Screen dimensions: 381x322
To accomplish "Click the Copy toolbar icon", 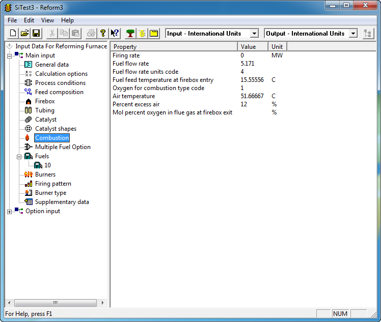I will click(64, 33).
